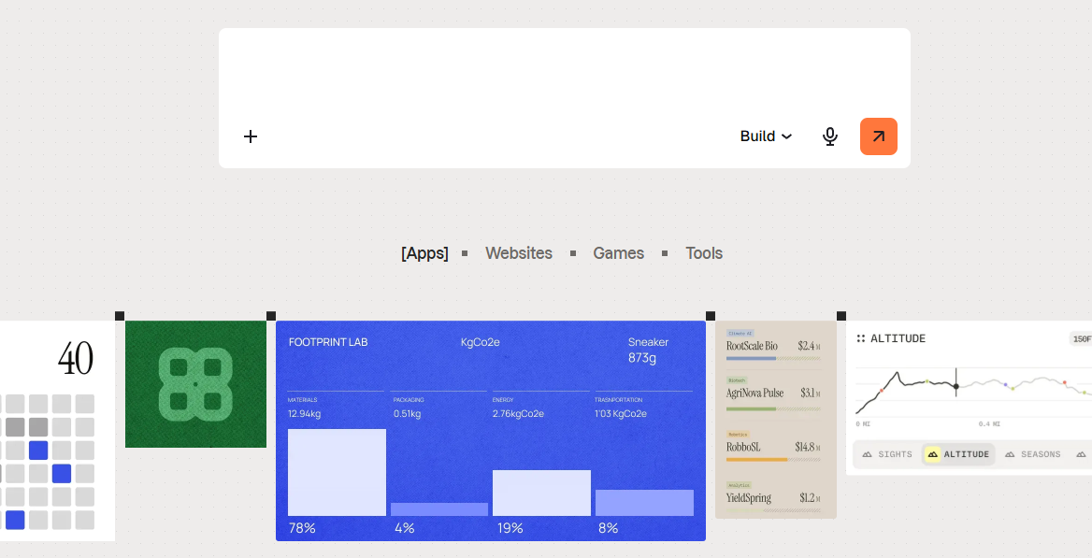Viewport: 1092px width, 558px height.
Task: Click the number 40 on calendar card
Action: (75, 359)
